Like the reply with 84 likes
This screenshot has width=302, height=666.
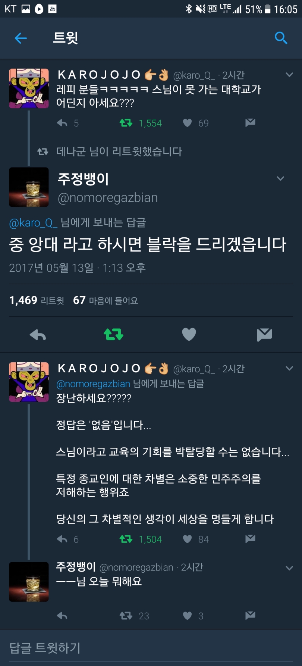[x=188, y=539]
